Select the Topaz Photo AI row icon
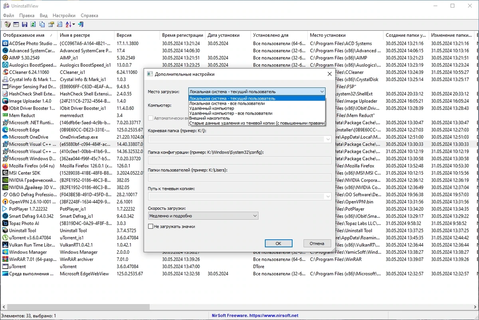479x320 pixels. pos(5,223)
